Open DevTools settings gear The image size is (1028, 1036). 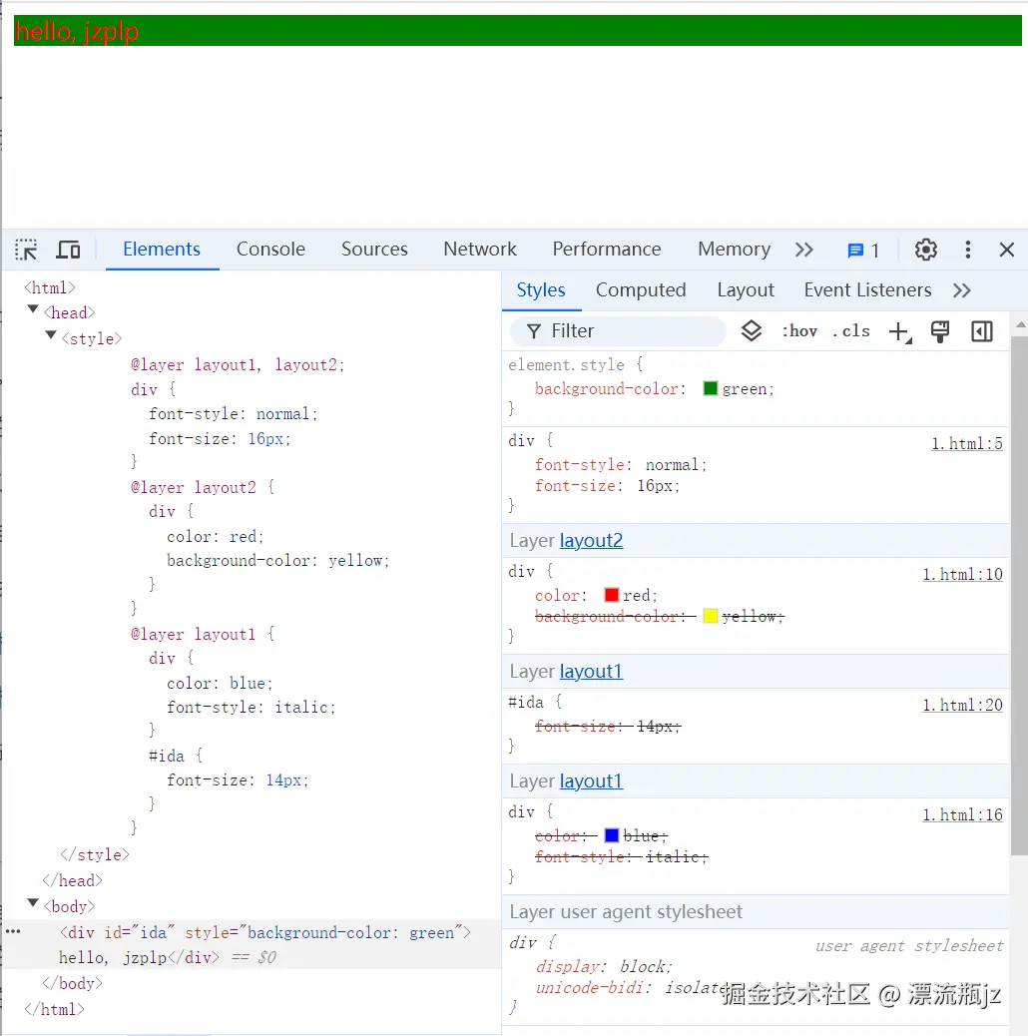click(925, 250)
